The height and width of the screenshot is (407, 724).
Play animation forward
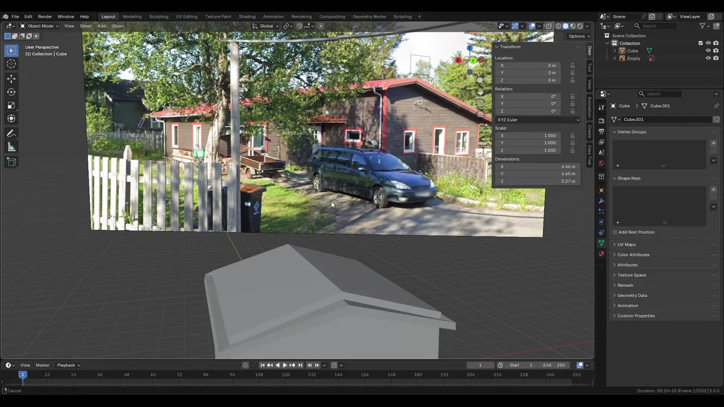click(x=285, y=365)
